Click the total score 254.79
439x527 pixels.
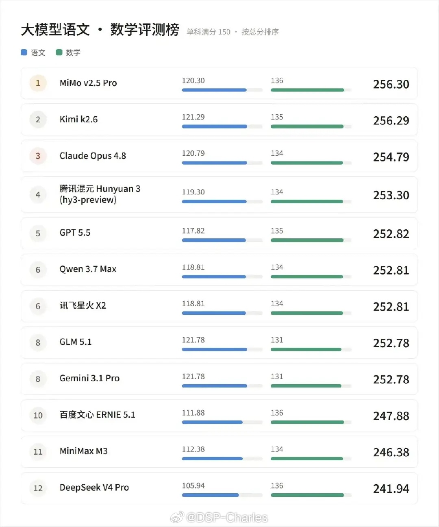pos(391,157)
